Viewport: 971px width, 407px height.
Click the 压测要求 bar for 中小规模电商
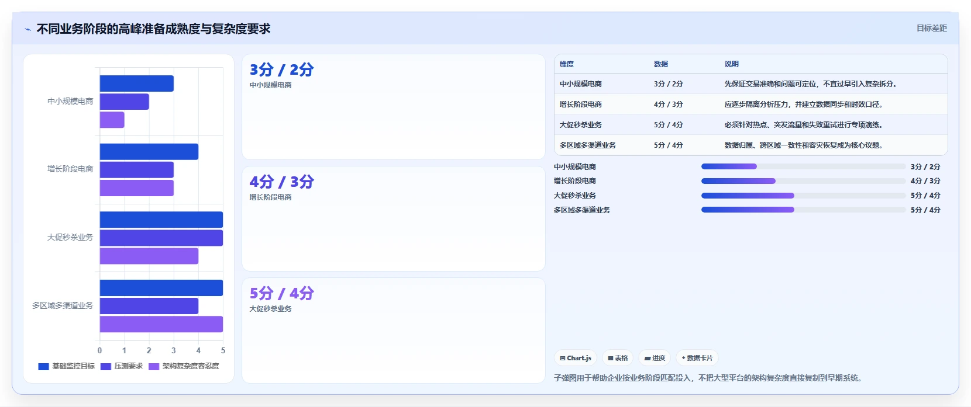pyautogui.click(x=125, y=102)
